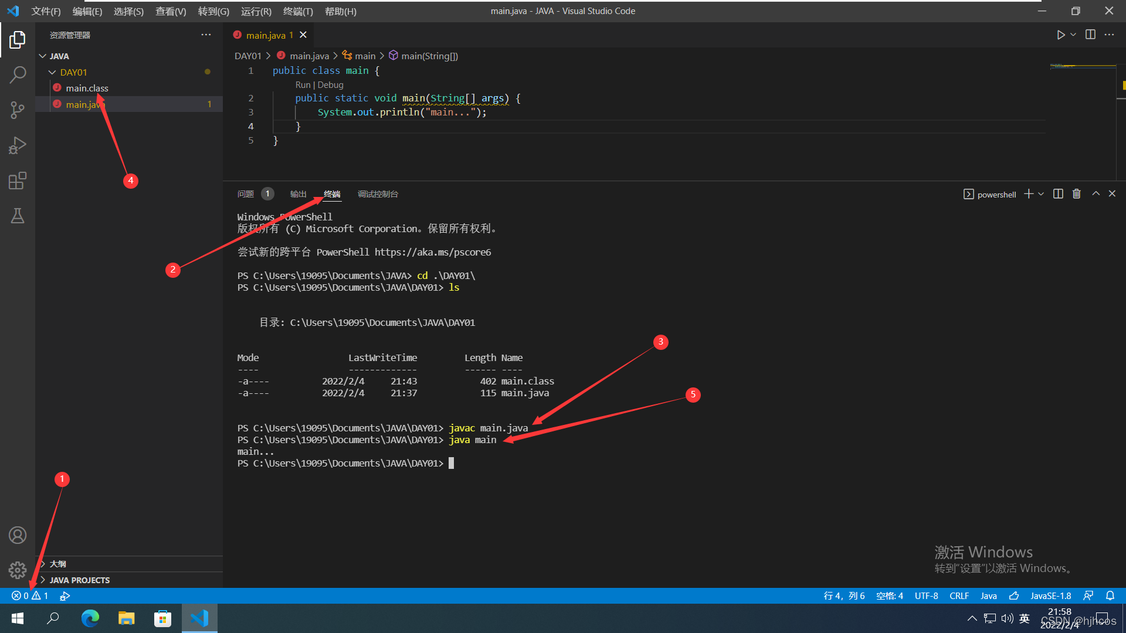The image size is (1126, 633).
Task: Change file encoding UTF-8
Action: tap(926, 596)
